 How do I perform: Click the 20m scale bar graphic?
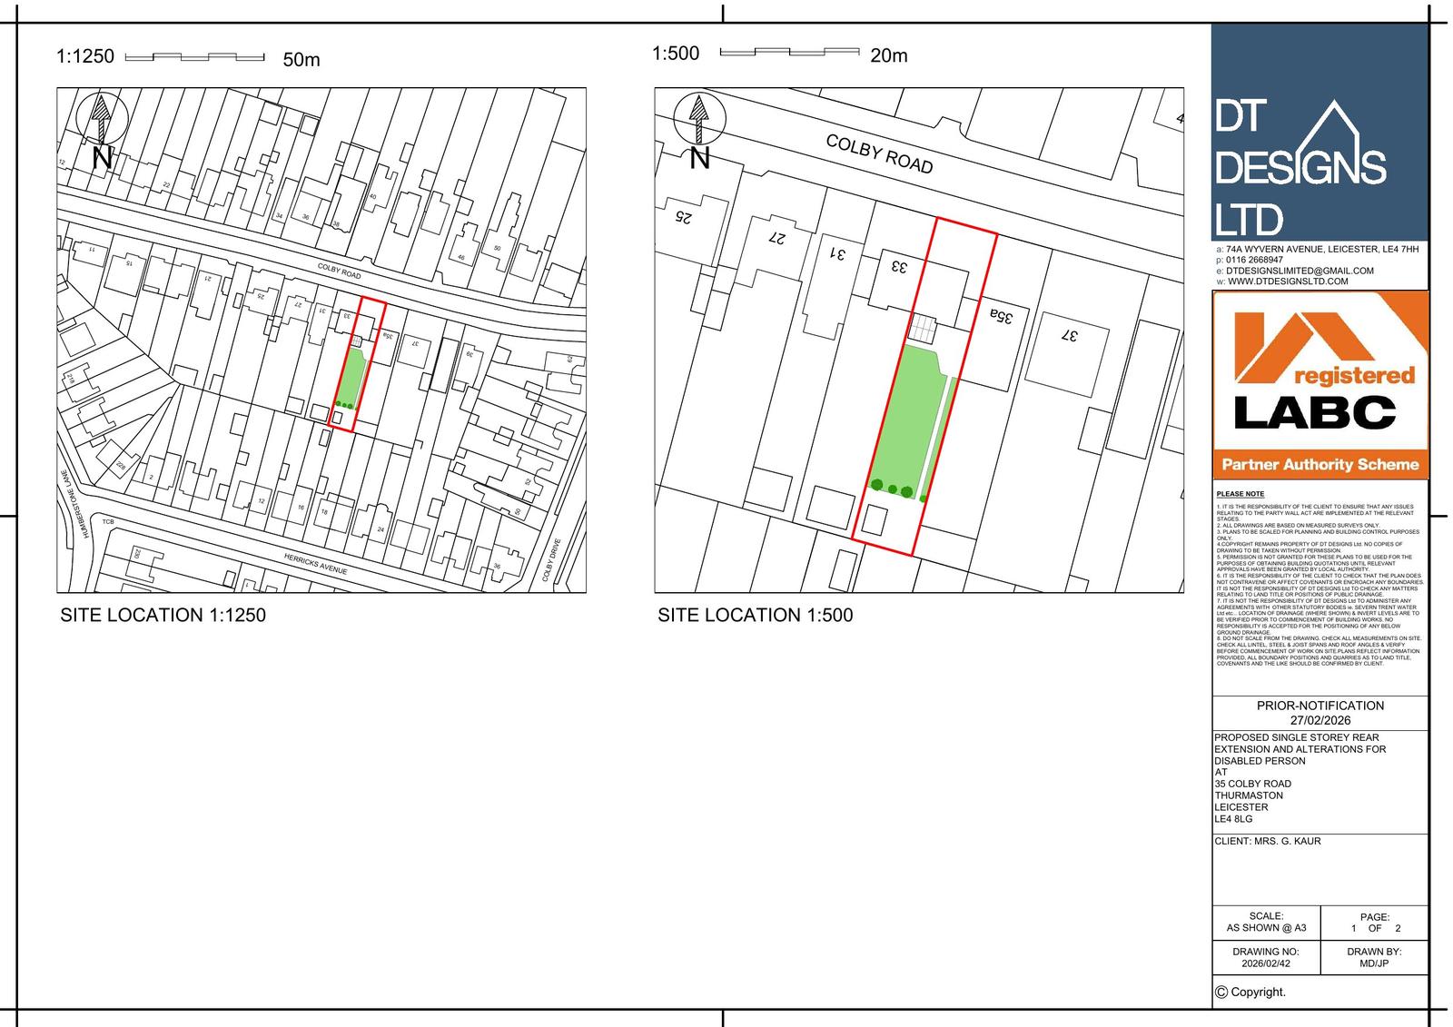788,53
